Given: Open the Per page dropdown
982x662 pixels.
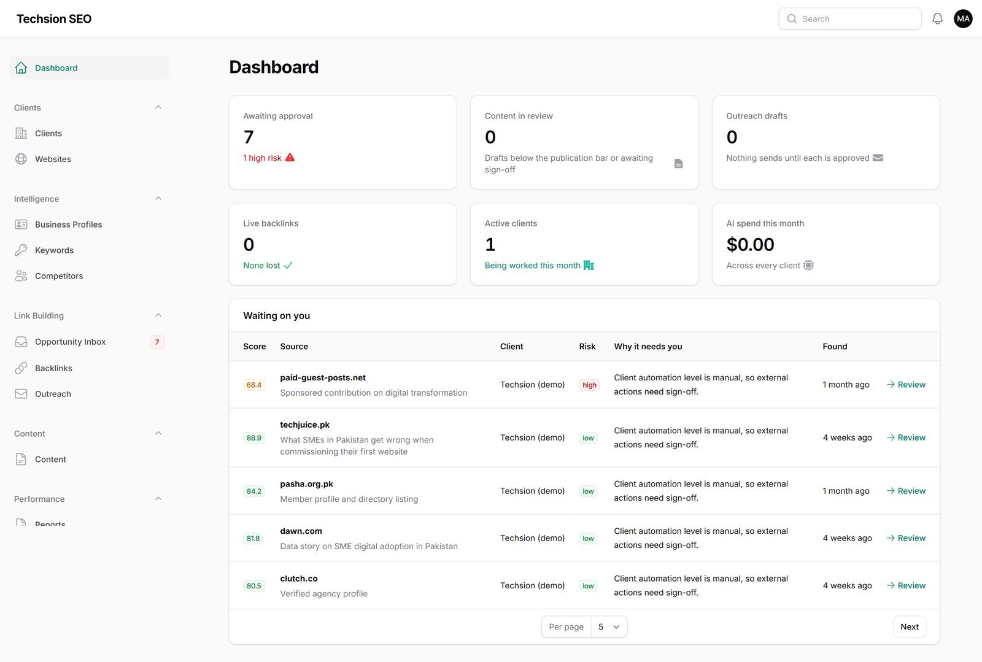Looking at the screenshot, I should 609,627.
